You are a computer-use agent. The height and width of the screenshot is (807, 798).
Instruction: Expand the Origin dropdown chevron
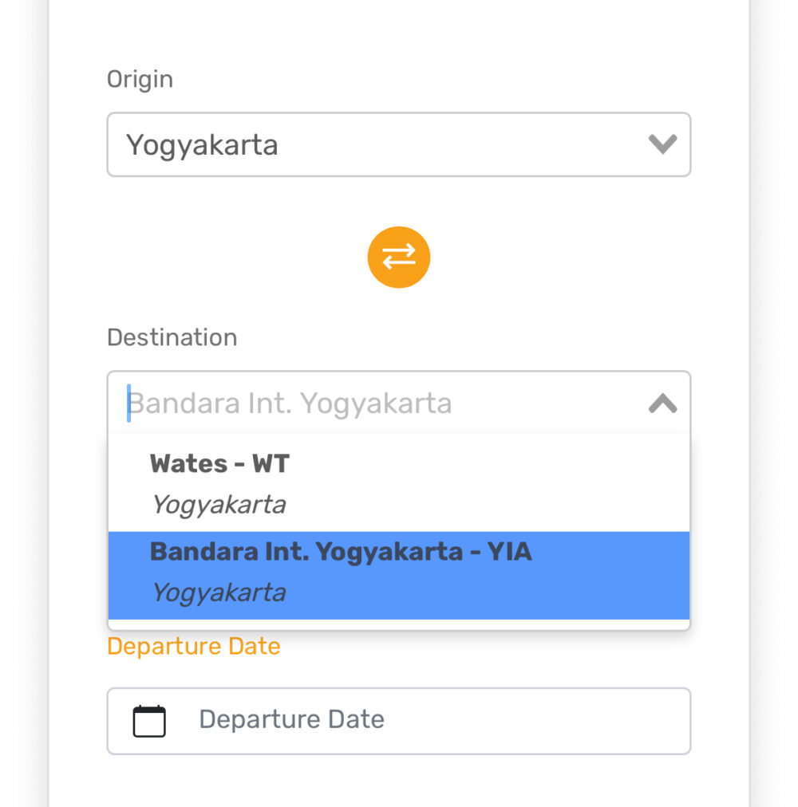click(x=662, y=144)
